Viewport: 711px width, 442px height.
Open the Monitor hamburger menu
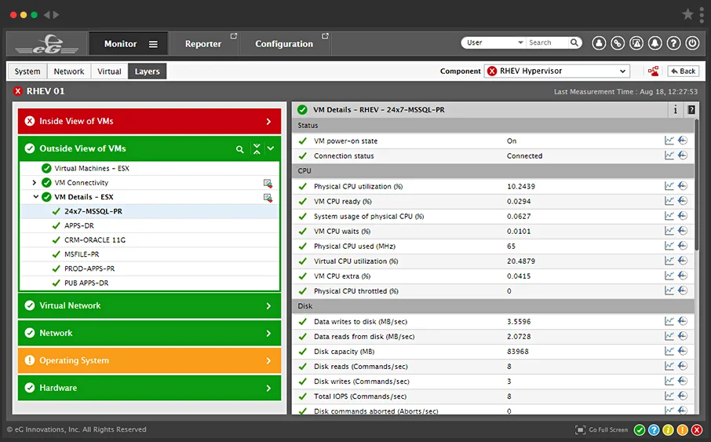pyautogui.click(x=153, y=44)
